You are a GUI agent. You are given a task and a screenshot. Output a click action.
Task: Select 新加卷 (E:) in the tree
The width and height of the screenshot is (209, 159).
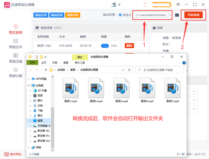point(43,131)
